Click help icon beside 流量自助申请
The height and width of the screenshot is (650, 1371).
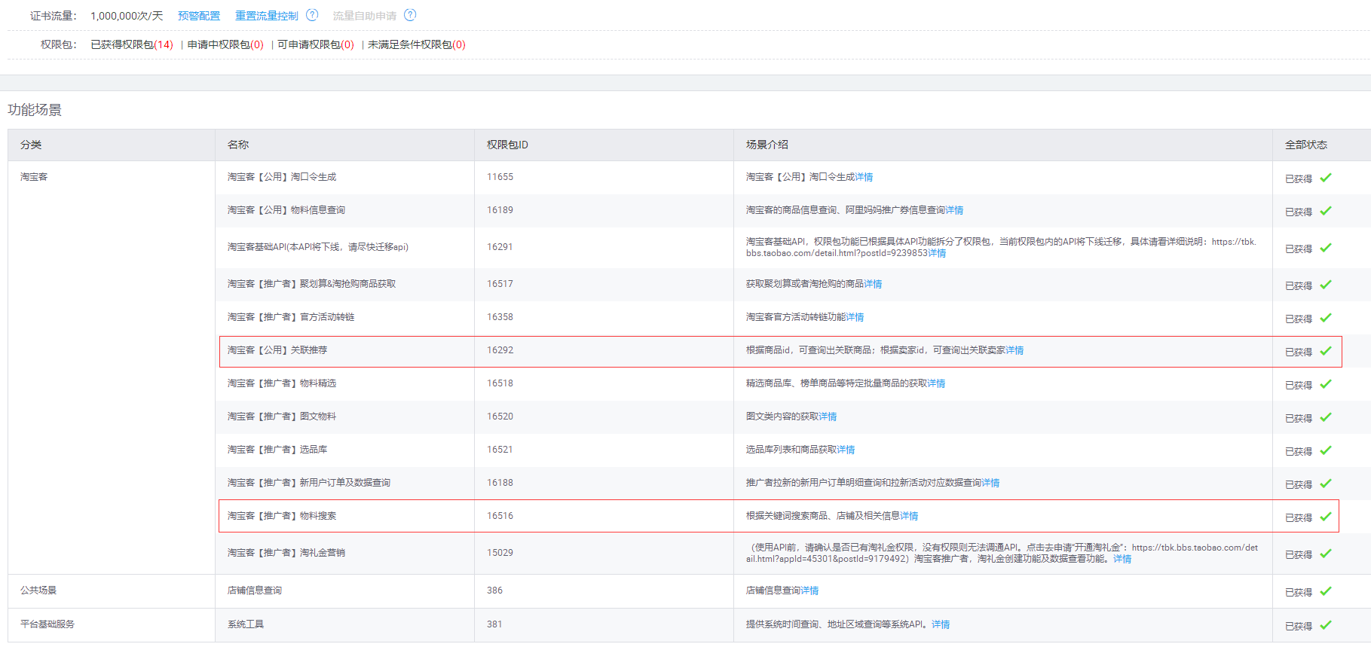pyautogui.click(x=410, y=15)
